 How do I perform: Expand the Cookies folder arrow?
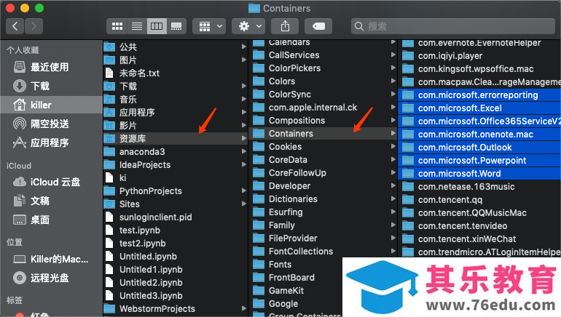[393, 146]
